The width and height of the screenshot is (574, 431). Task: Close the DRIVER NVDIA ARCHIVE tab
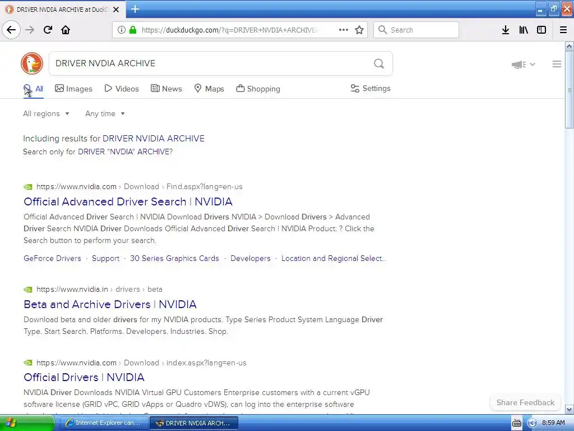pyautogui.click(x=116, y=10)
